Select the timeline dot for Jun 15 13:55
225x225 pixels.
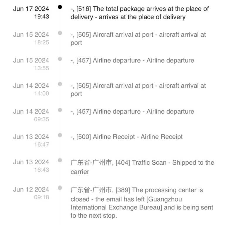(x=60, y=59)
